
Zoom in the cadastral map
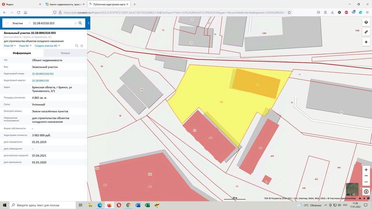click(x=366, y=170)
